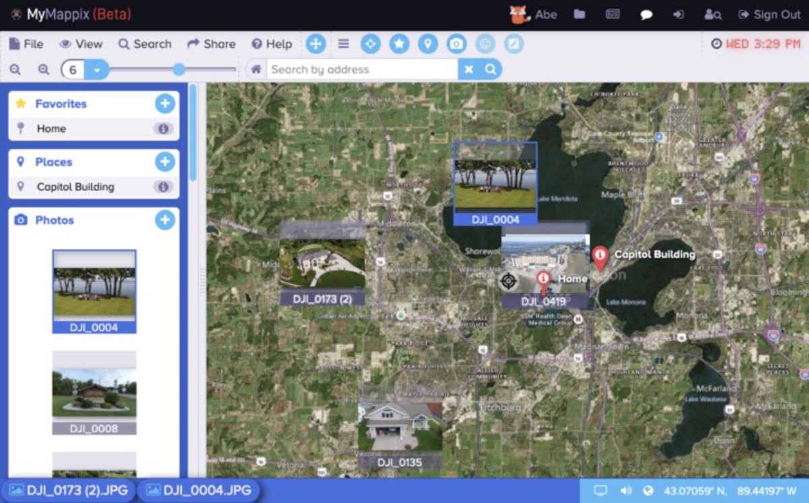Click DJI_0004 photo on the map
809x503 pixels.
[496, 183]
